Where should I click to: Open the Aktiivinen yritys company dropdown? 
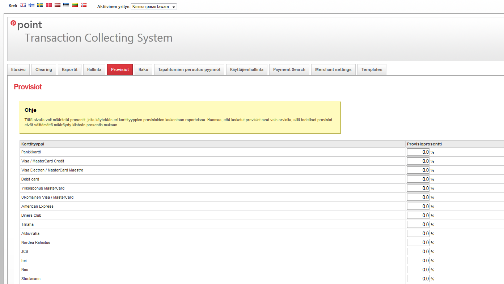(154, 7)
